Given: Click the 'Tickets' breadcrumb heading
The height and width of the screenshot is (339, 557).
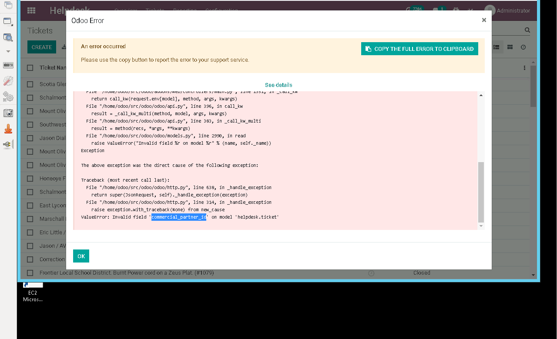Looking at the screenshot, I should pos(40,31).
